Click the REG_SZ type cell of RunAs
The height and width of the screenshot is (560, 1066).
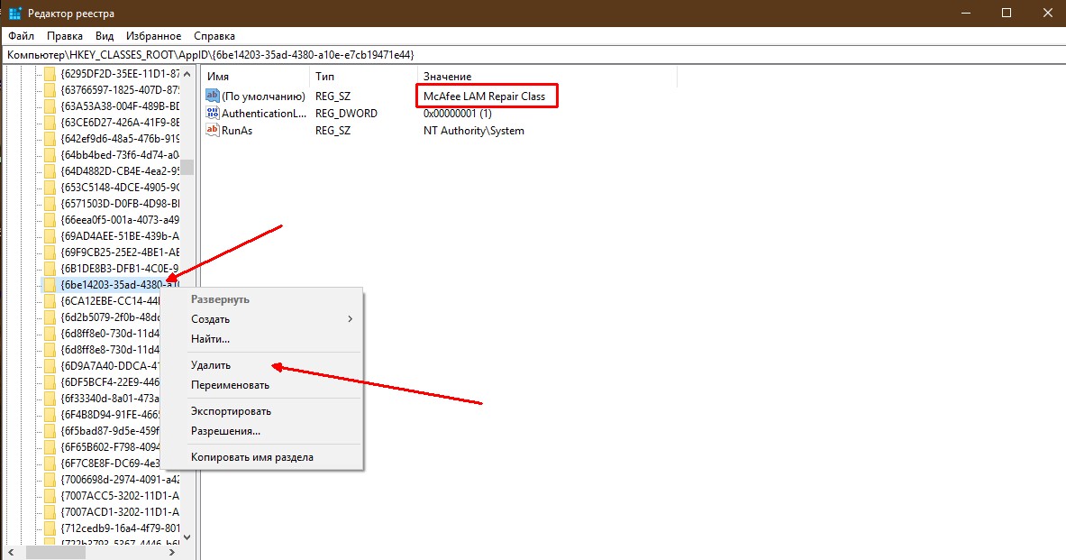click(333, 131)
